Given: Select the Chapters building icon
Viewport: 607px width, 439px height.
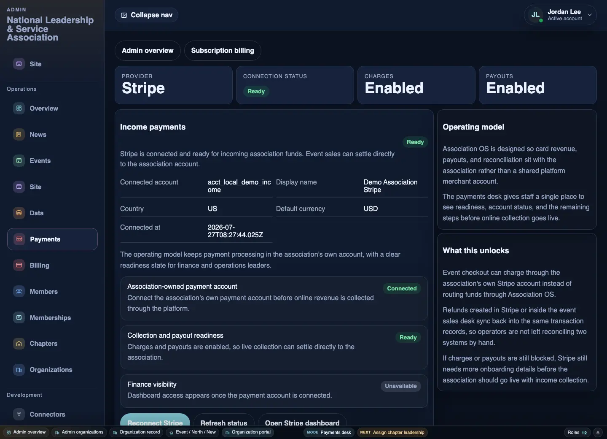Looking at the screenshot, I should tap(19, 344).
